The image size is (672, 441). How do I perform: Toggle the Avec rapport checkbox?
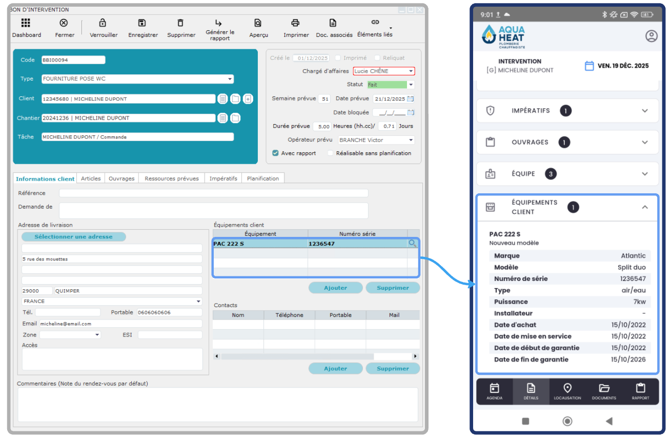(276, 153)
